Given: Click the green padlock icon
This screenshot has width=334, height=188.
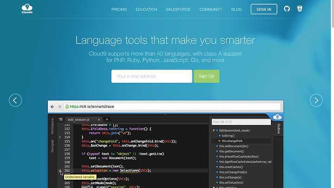Looking at the screenshot, I should [x=67, y=107].
